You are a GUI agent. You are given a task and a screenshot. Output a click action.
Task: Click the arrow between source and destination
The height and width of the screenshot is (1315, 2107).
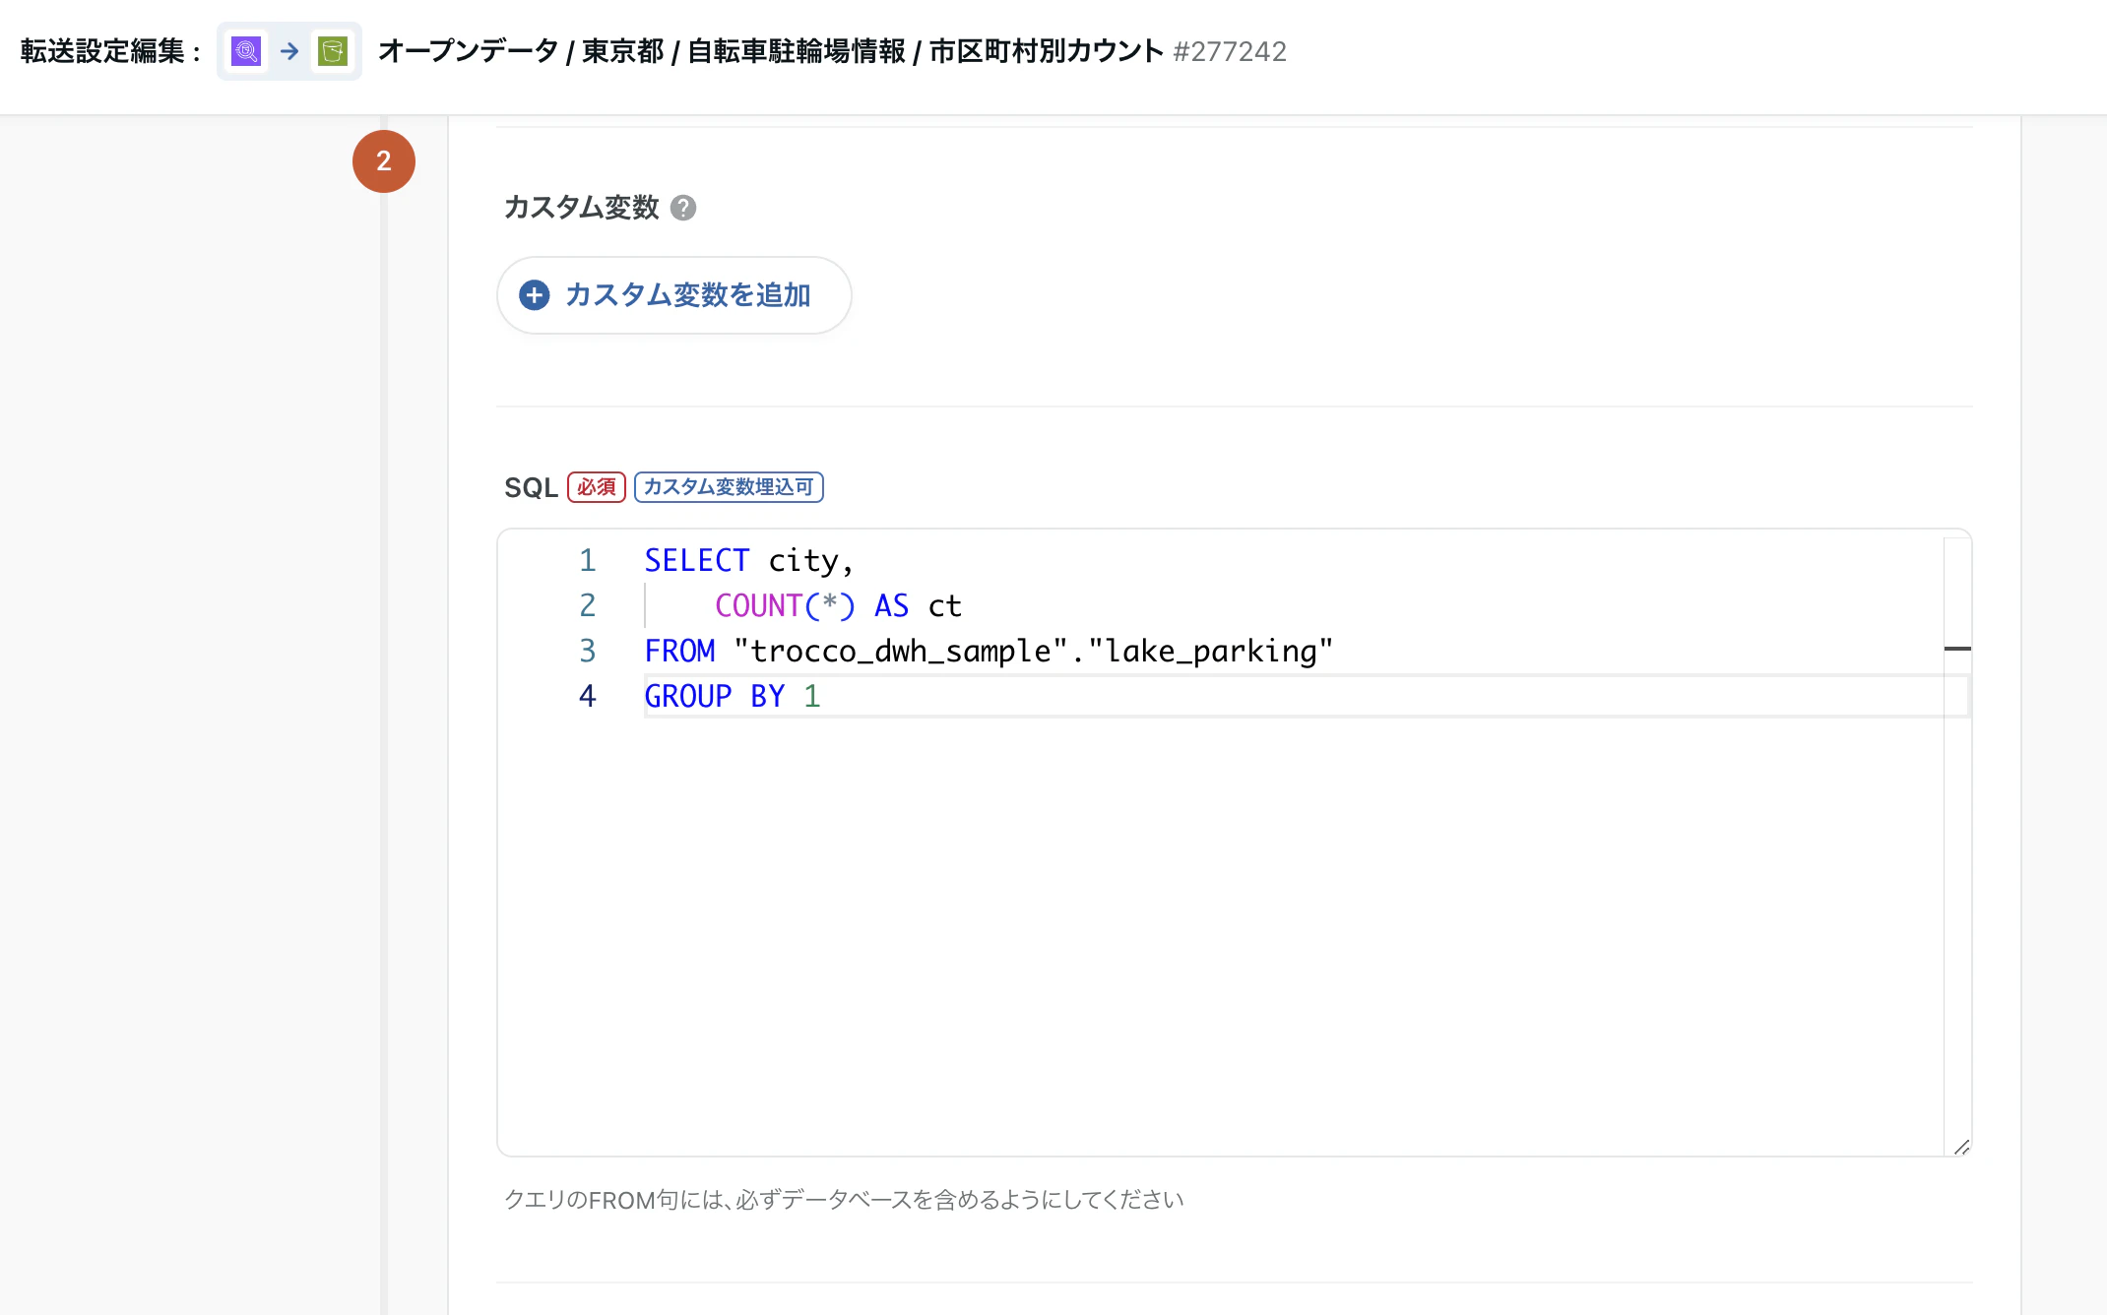(x=289, y=51)
